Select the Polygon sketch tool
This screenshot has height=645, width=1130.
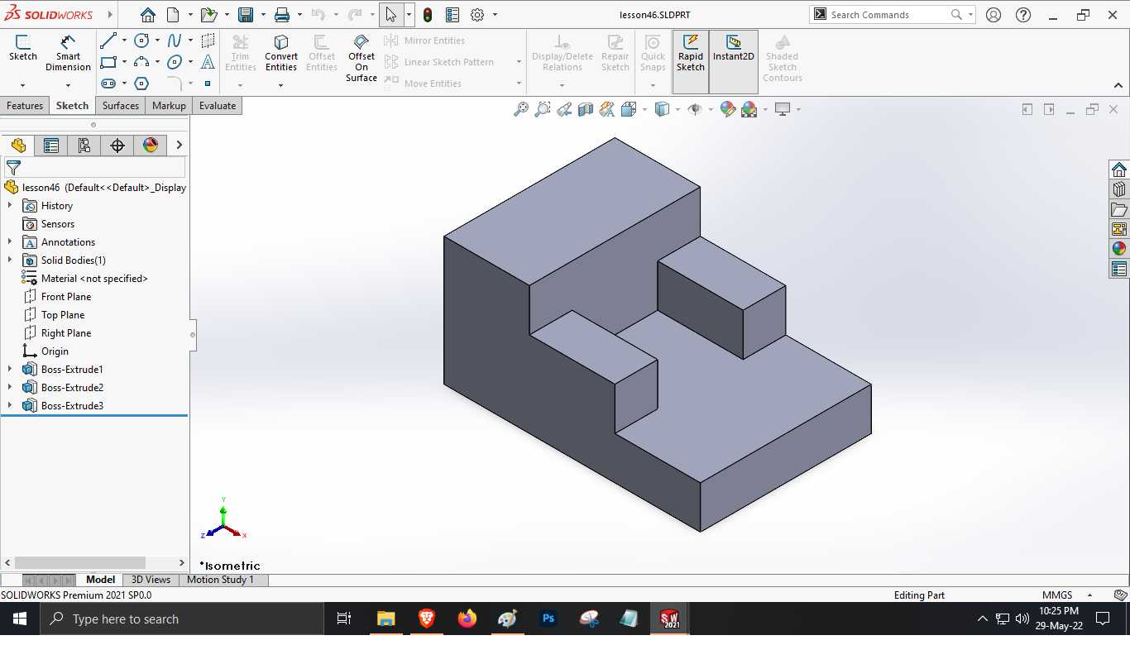(142, 84)
